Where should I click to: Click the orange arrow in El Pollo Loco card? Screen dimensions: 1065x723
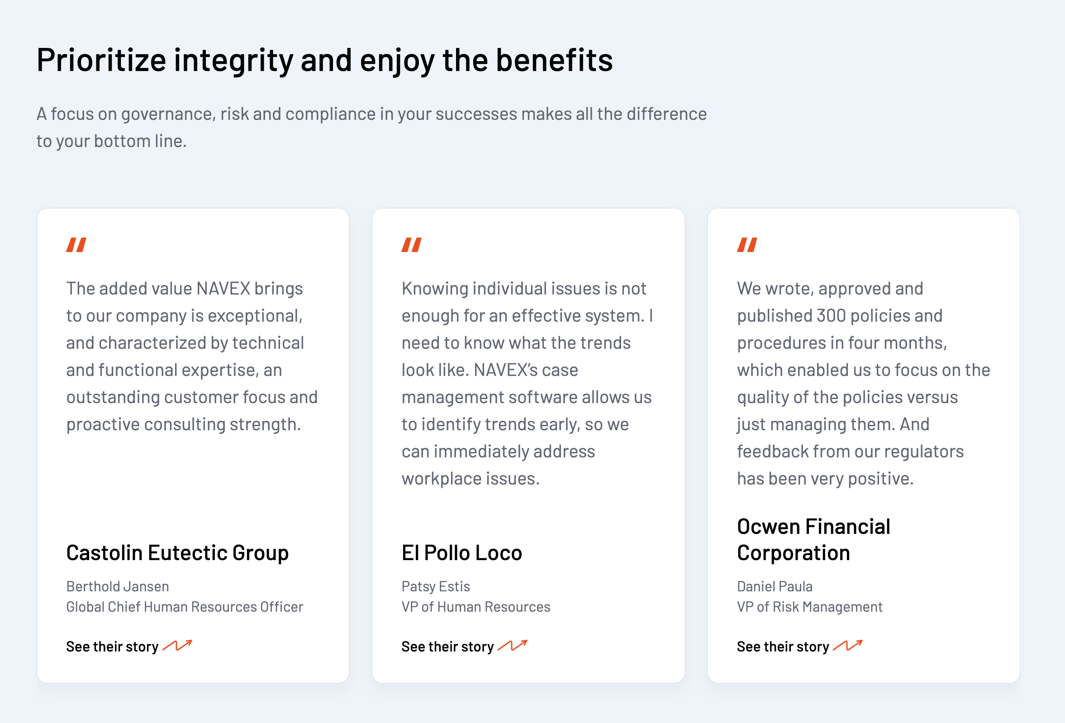point(512,646)
